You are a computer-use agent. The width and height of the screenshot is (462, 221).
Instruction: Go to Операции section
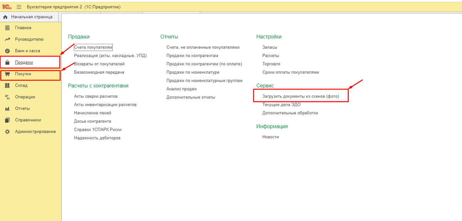point(25,97)
